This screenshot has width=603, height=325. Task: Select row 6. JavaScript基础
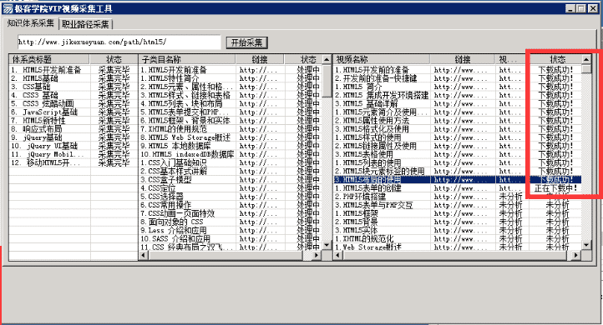73,112
